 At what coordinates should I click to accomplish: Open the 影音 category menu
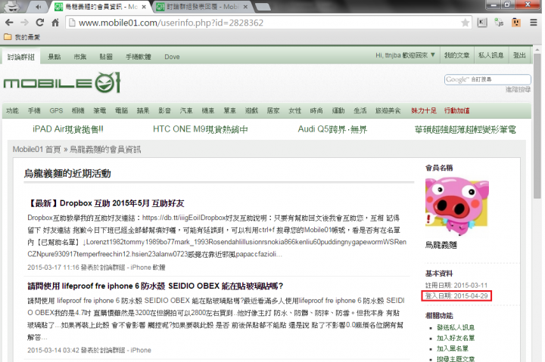pos(164,111)
